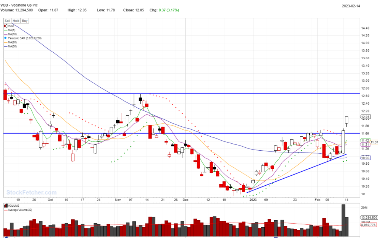Click the Oct date axis label
The height and width of the screenshot is (238, 378).
[x=50, y=200]
